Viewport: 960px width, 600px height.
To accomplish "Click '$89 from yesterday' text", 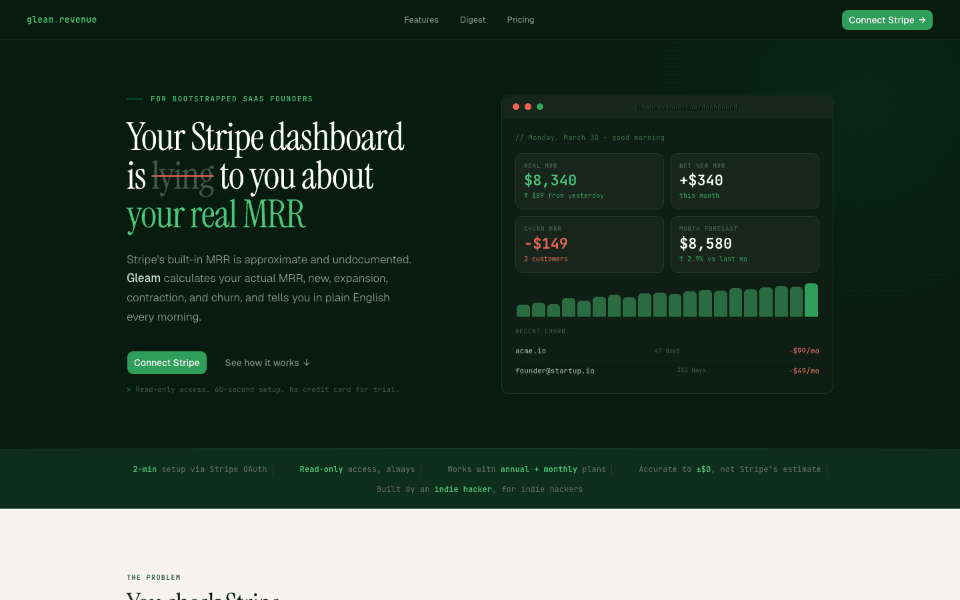I will coord(564,195).
